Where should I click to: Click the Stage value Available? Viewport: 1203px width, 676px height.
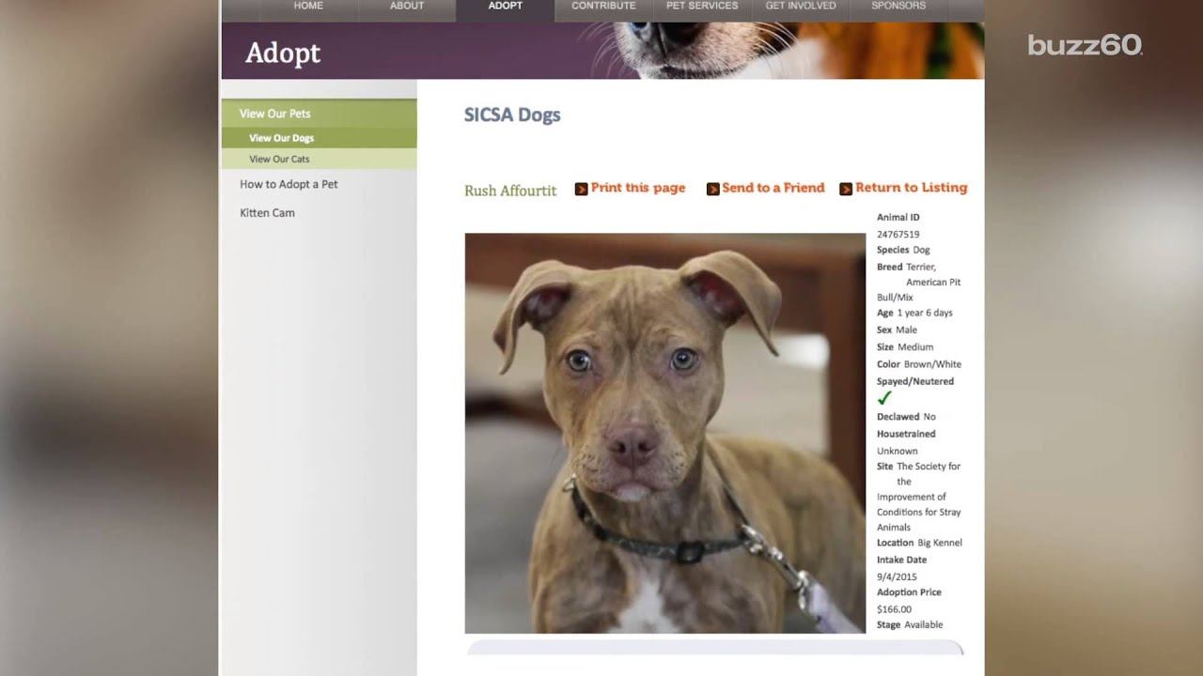coord(923,625)
